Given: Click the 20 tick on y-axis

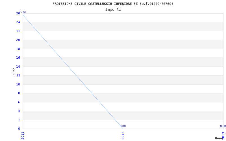Looking at the screenshot, I should (18, 40).
